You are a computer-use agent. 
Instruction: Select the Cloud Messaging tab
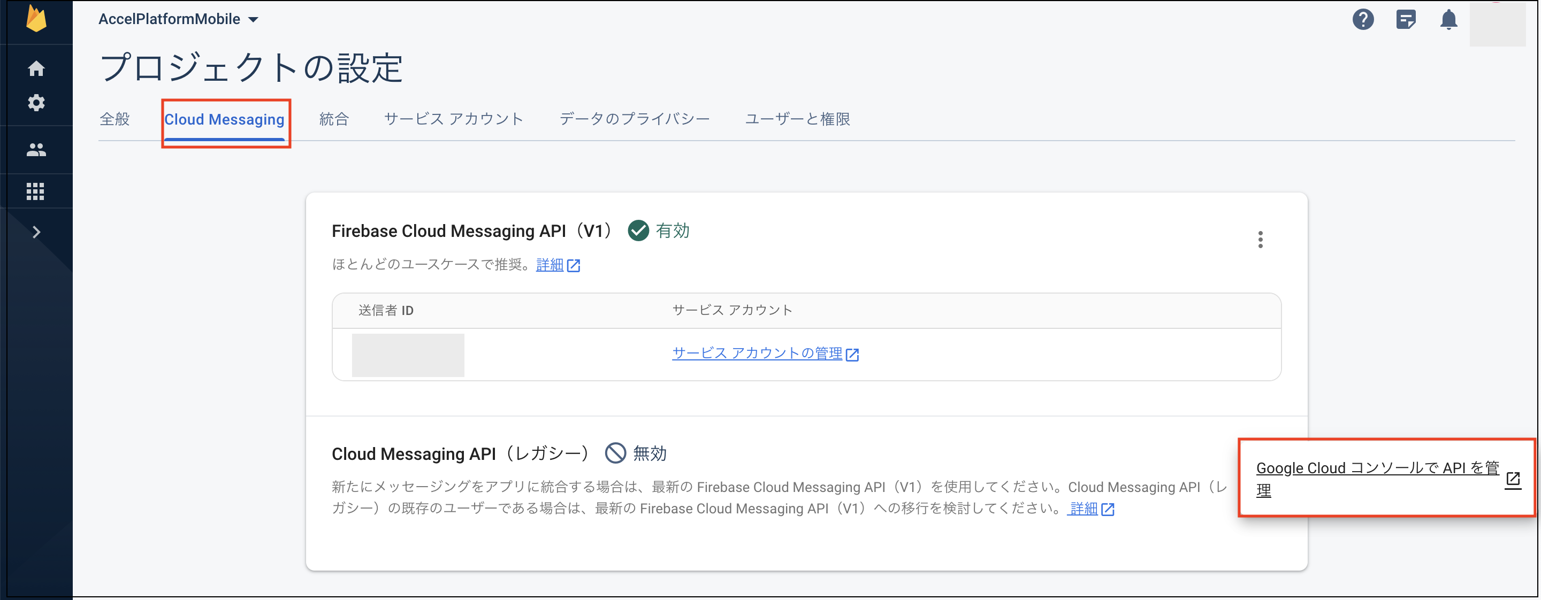click(x=224, y=120)
